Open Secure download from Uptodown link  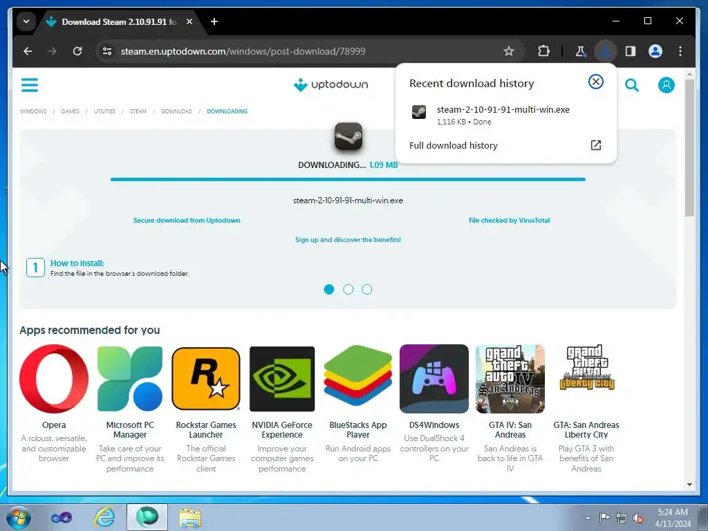pos(187,221)
